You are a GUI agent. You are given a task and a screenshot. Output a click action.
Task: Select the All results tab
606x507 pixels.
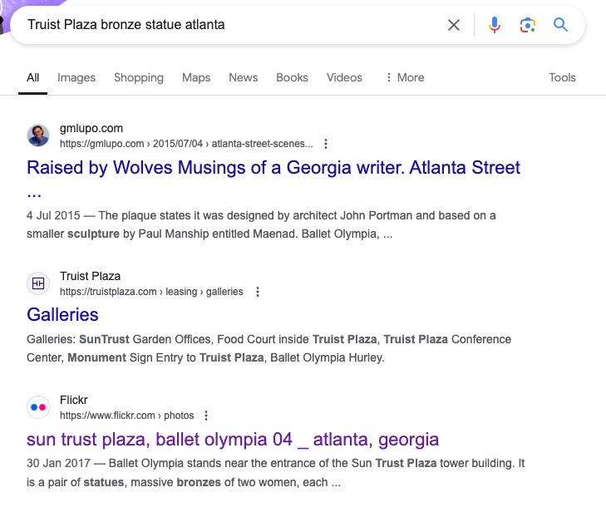pyautogui.click(x=33, y=77)
